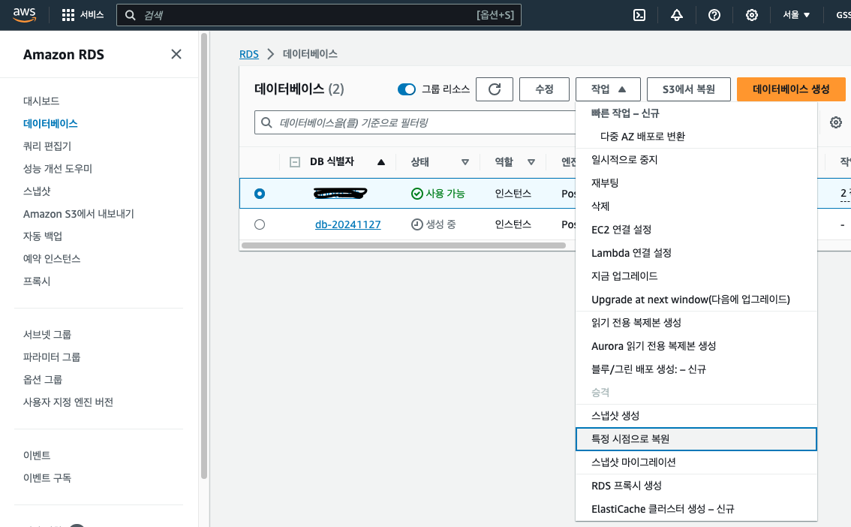Open the CloudShell terminal icon
Viewport: 851px width, 527px height.
pos(639,15)
